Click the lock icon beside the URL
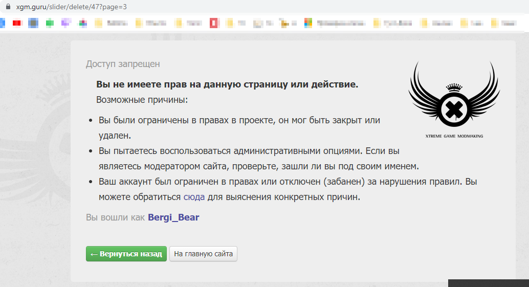The image size is (529, 287). (x=7, y=7)
